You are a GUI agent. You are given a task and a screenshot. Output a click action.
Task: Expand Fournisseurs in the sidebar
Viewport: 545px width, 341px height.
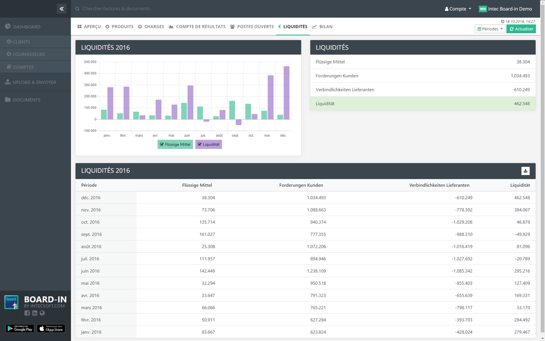click(29, 54)
